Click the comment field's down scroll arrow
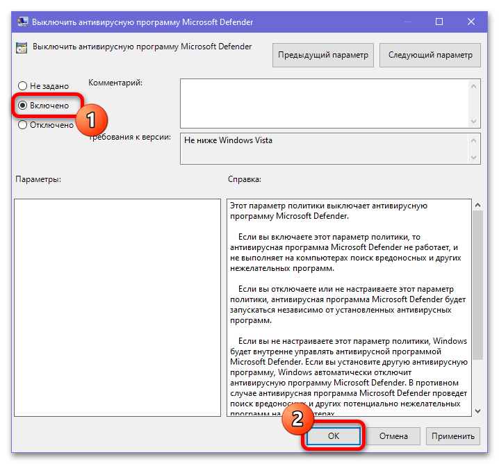 473,121
